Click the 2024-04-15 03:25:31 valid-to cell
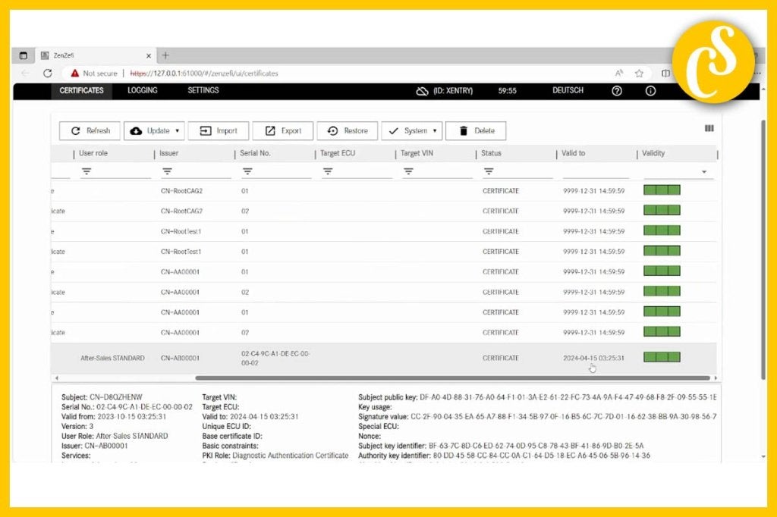 593,358
